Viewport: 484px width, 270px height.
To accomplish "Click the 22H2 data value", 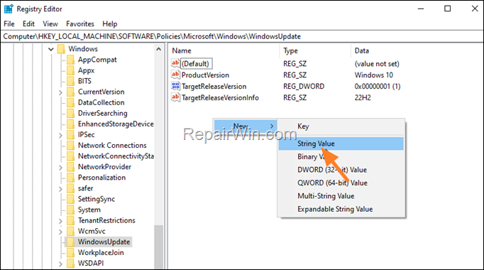I will (x=363, y=97).
